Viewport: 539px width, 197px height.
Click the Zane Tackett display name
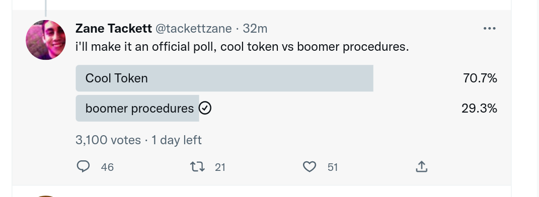point(113,29)
